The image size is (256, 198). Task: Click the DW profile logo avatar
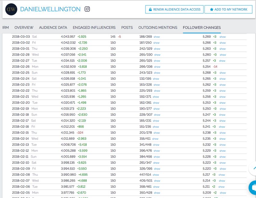[x=11, y=9]
